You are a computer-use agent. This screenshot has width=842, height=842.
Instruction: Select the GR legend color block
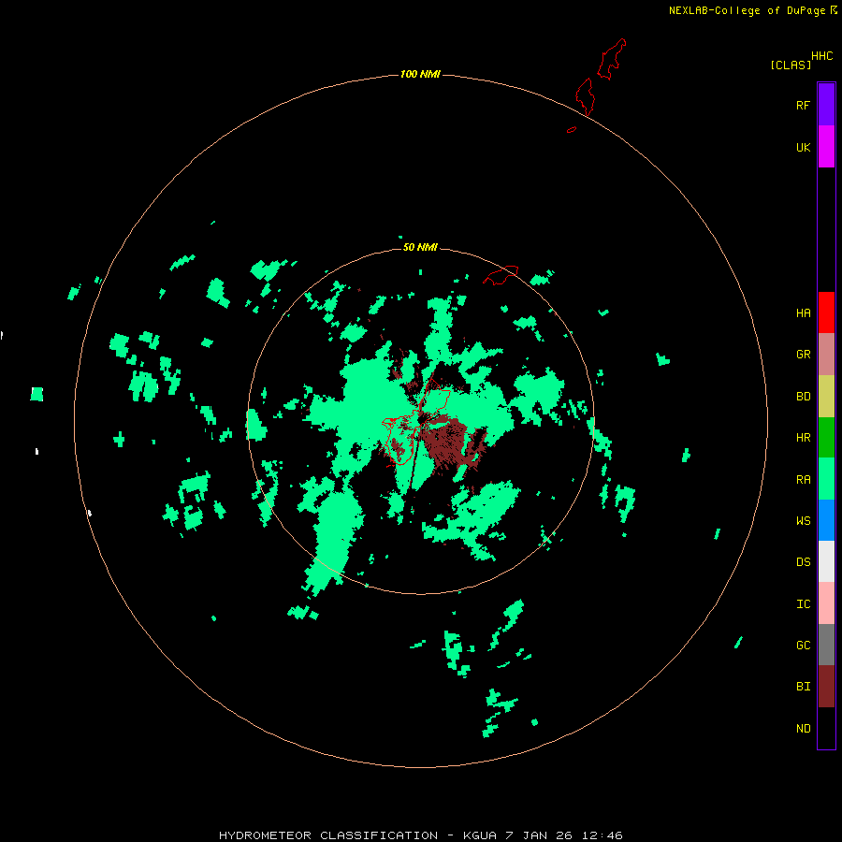point(826,355)
